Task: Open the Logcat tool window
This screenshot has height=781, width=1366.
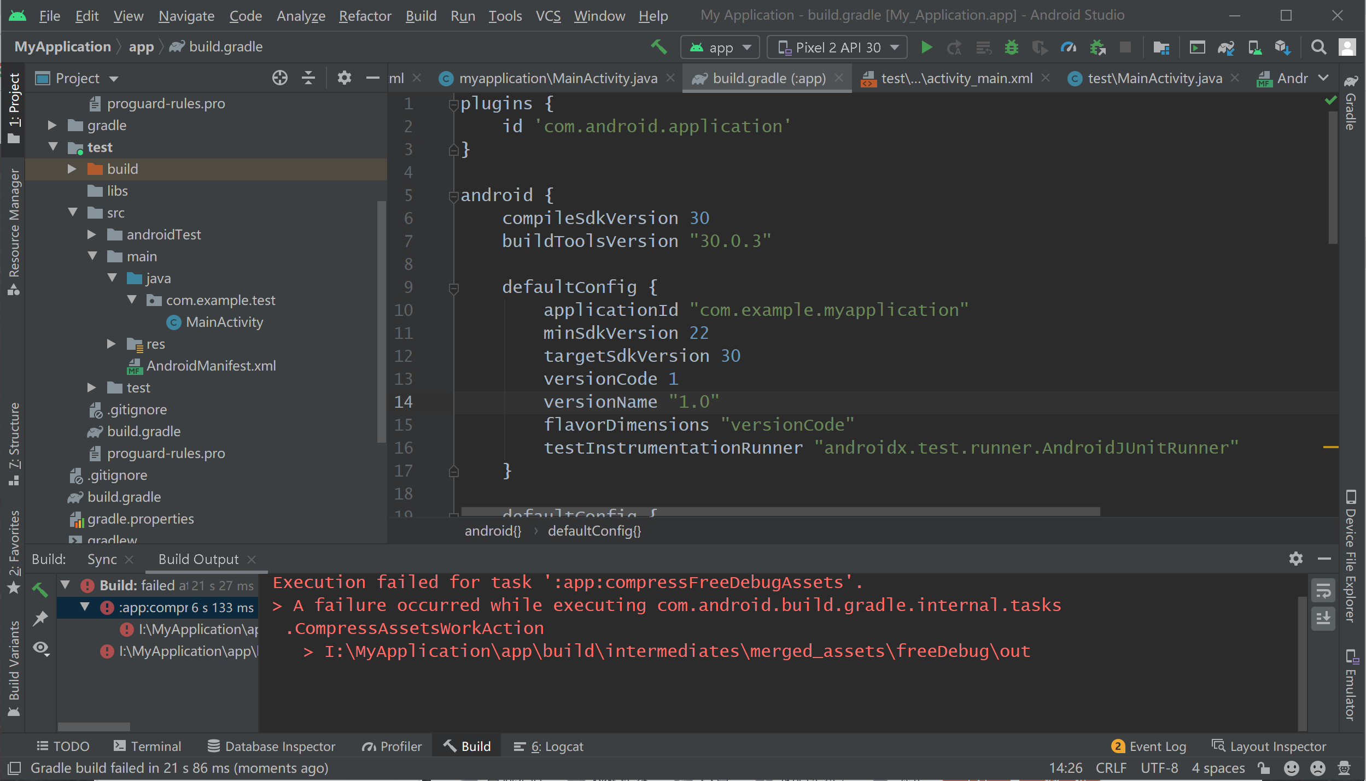Action: (547, 745)
